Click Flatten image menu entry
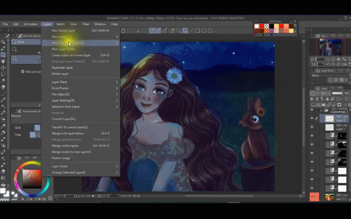This screenshot has height=219, width=351. click(x=61, y=158)
